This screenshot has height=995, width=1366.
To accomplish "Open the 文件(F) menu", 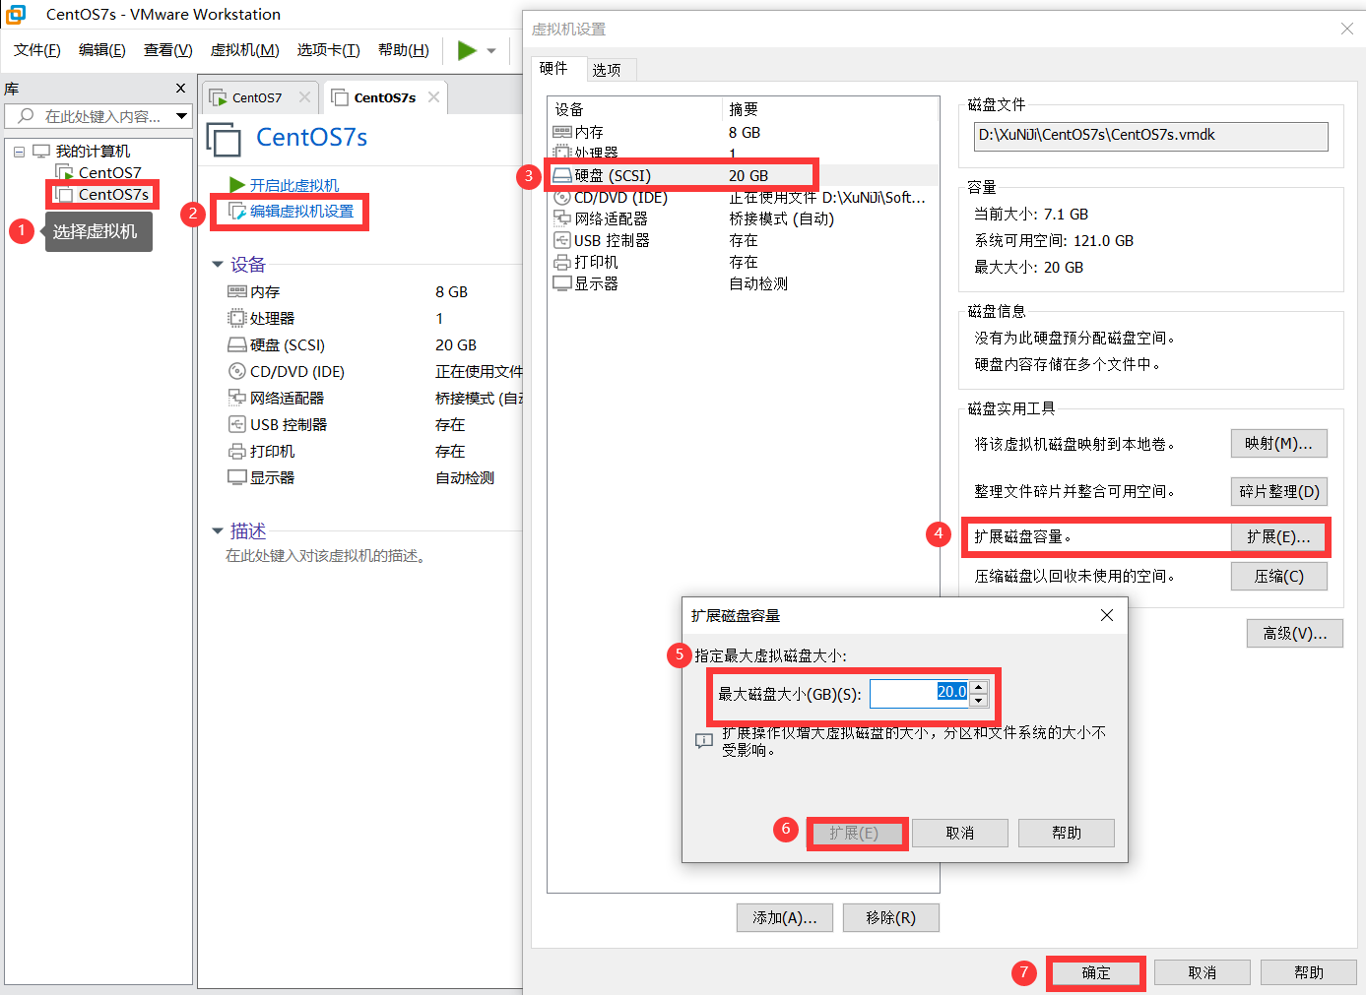I will [36, 50].
